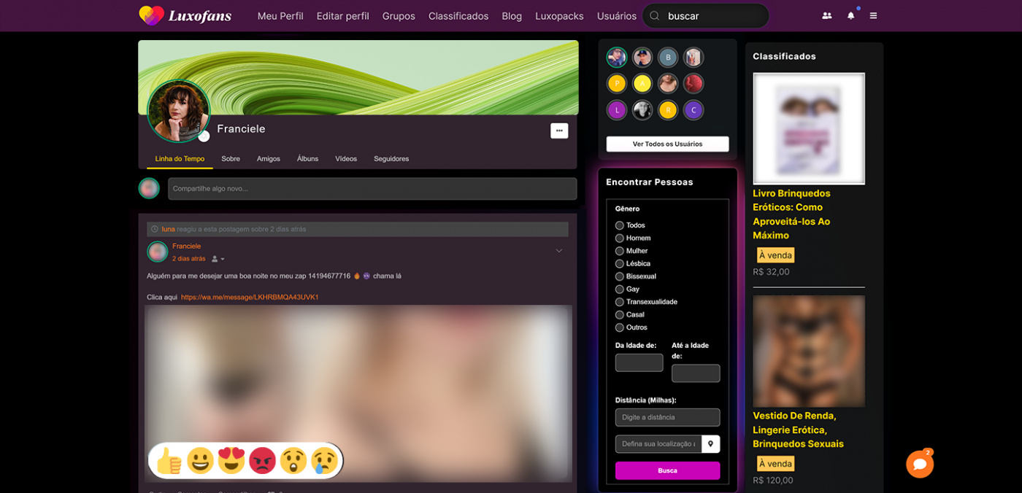Switch to the Sobre tab
Viewport: 1022px width, 493px height.
click(x=231, y=159)
